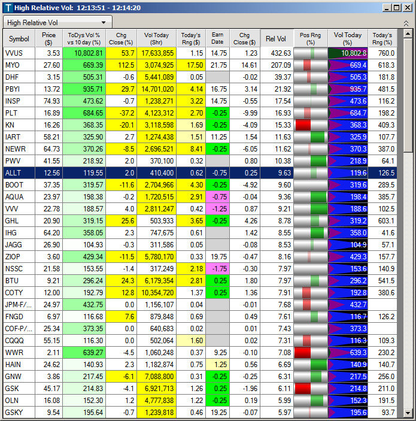
Task: Select the DHF symbol cell
Action: [x=19, y=77]
